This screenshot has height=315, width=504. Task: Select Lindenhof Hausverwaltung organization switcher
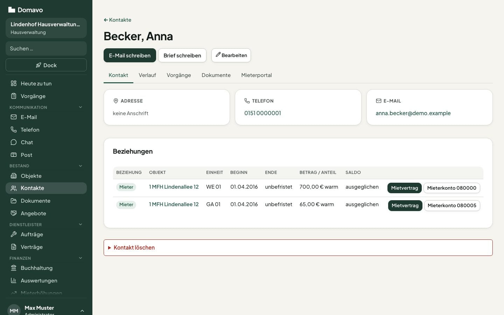point(46,28)
